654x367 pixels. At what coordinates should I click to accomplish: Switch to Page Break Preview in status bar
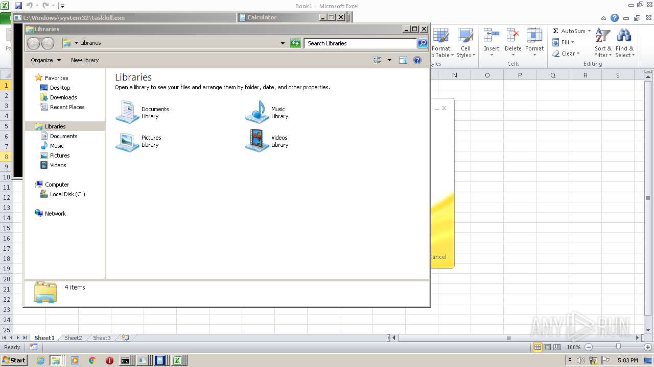(x=557, y=347)
